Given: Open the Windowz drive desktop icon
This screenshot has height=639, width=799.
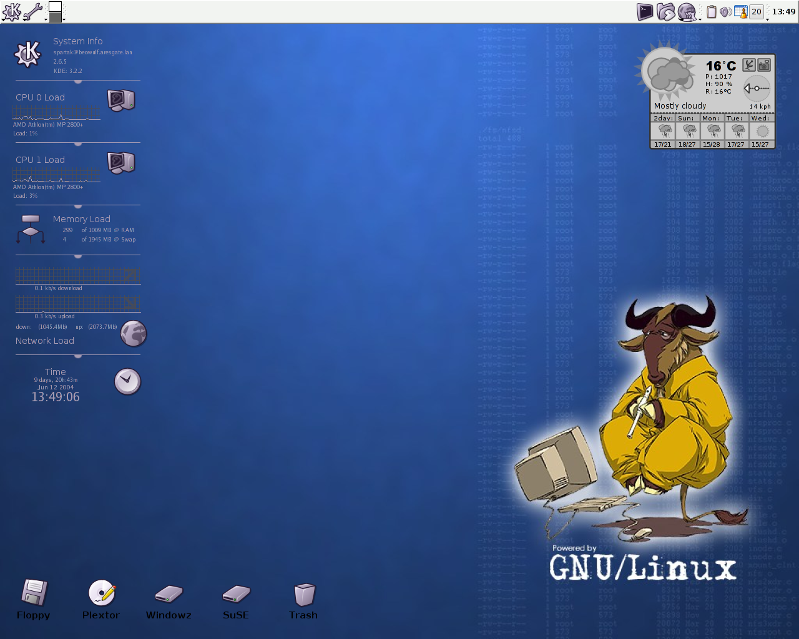Looking at the screenshot, I should (x=169, y=594).
